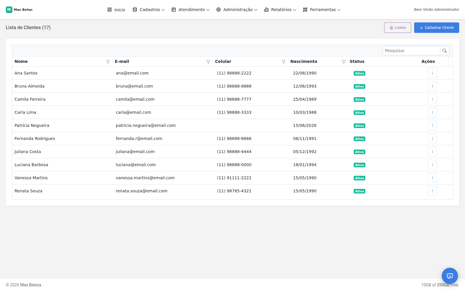Screen dimensions: 465x291
Task: Sort by Celular column header
Action: (223, 61)
